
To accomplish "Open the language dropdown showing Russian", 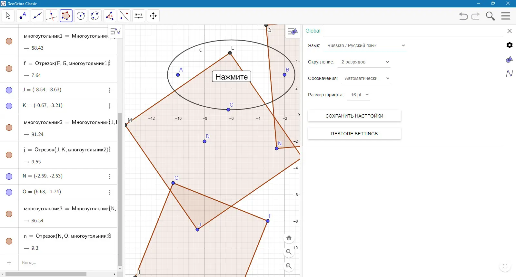I will click(x=365, y=45).
